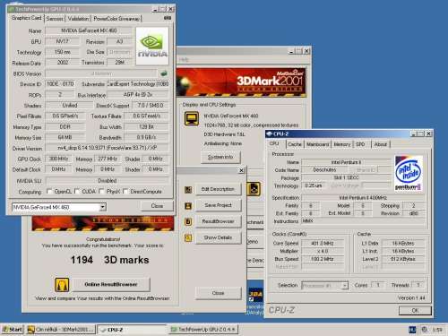Click the Show Details icon

[188, 237]
